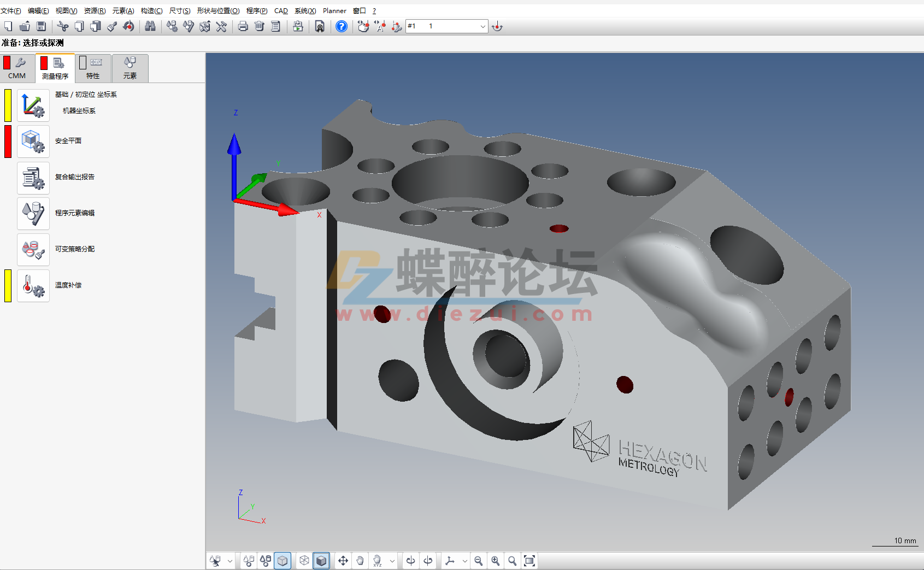Screen dimensions: 924x570
Task: Toggle the wireframe view mode
Action: tap(304, 561)
